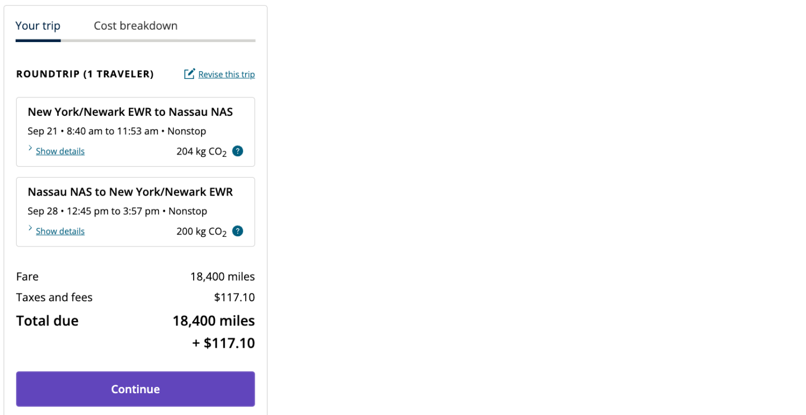
Task: Click the 200 kg CO2 emissions text
Action: point(201,232)
